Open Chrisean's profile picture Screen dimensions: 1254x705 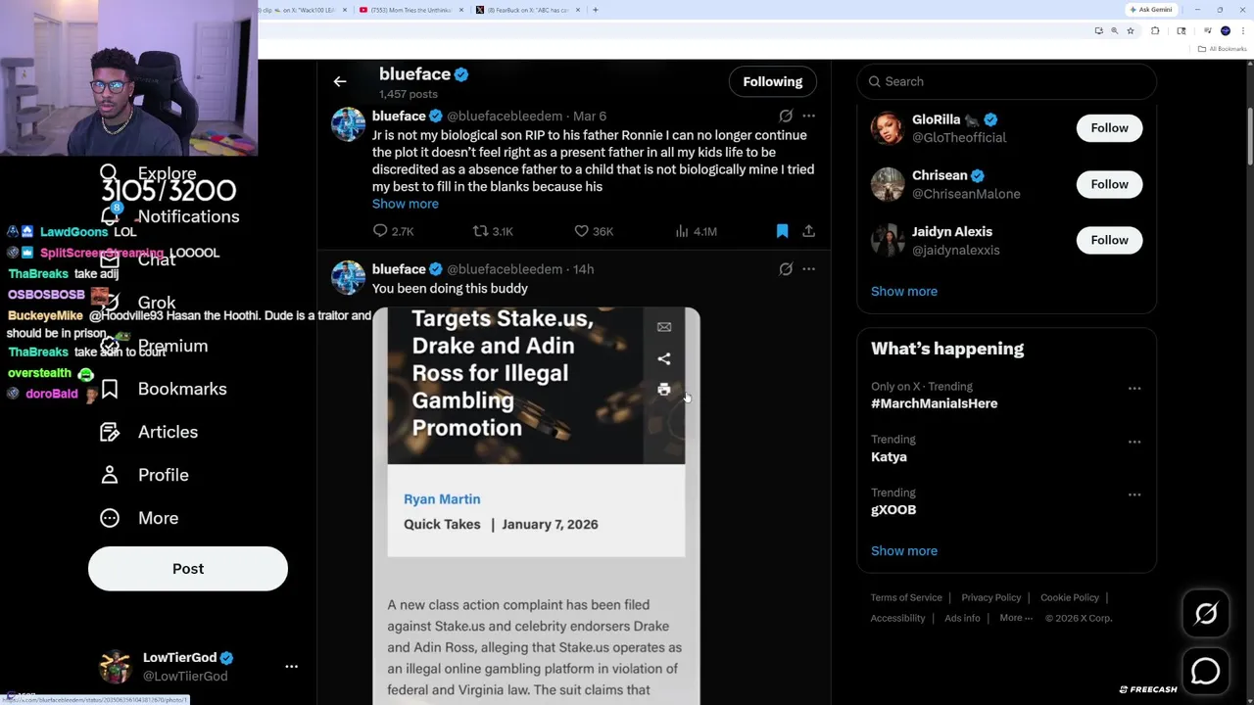click(888, 184)
